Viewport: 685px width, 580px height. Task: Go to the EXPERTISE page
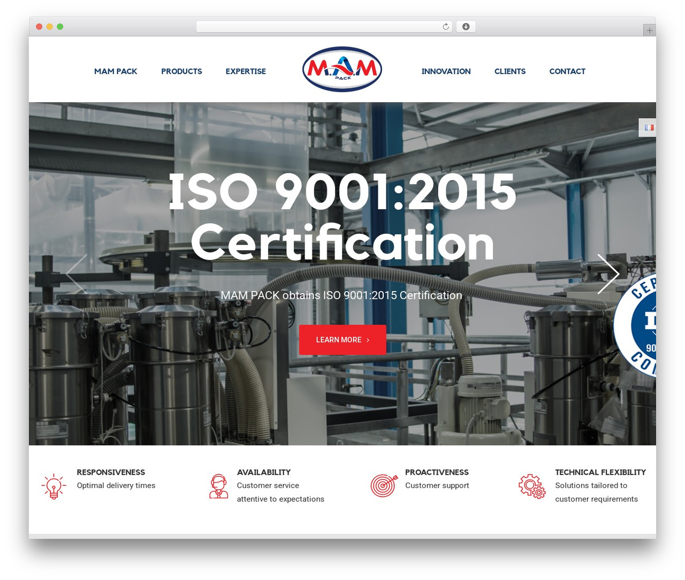246,71
